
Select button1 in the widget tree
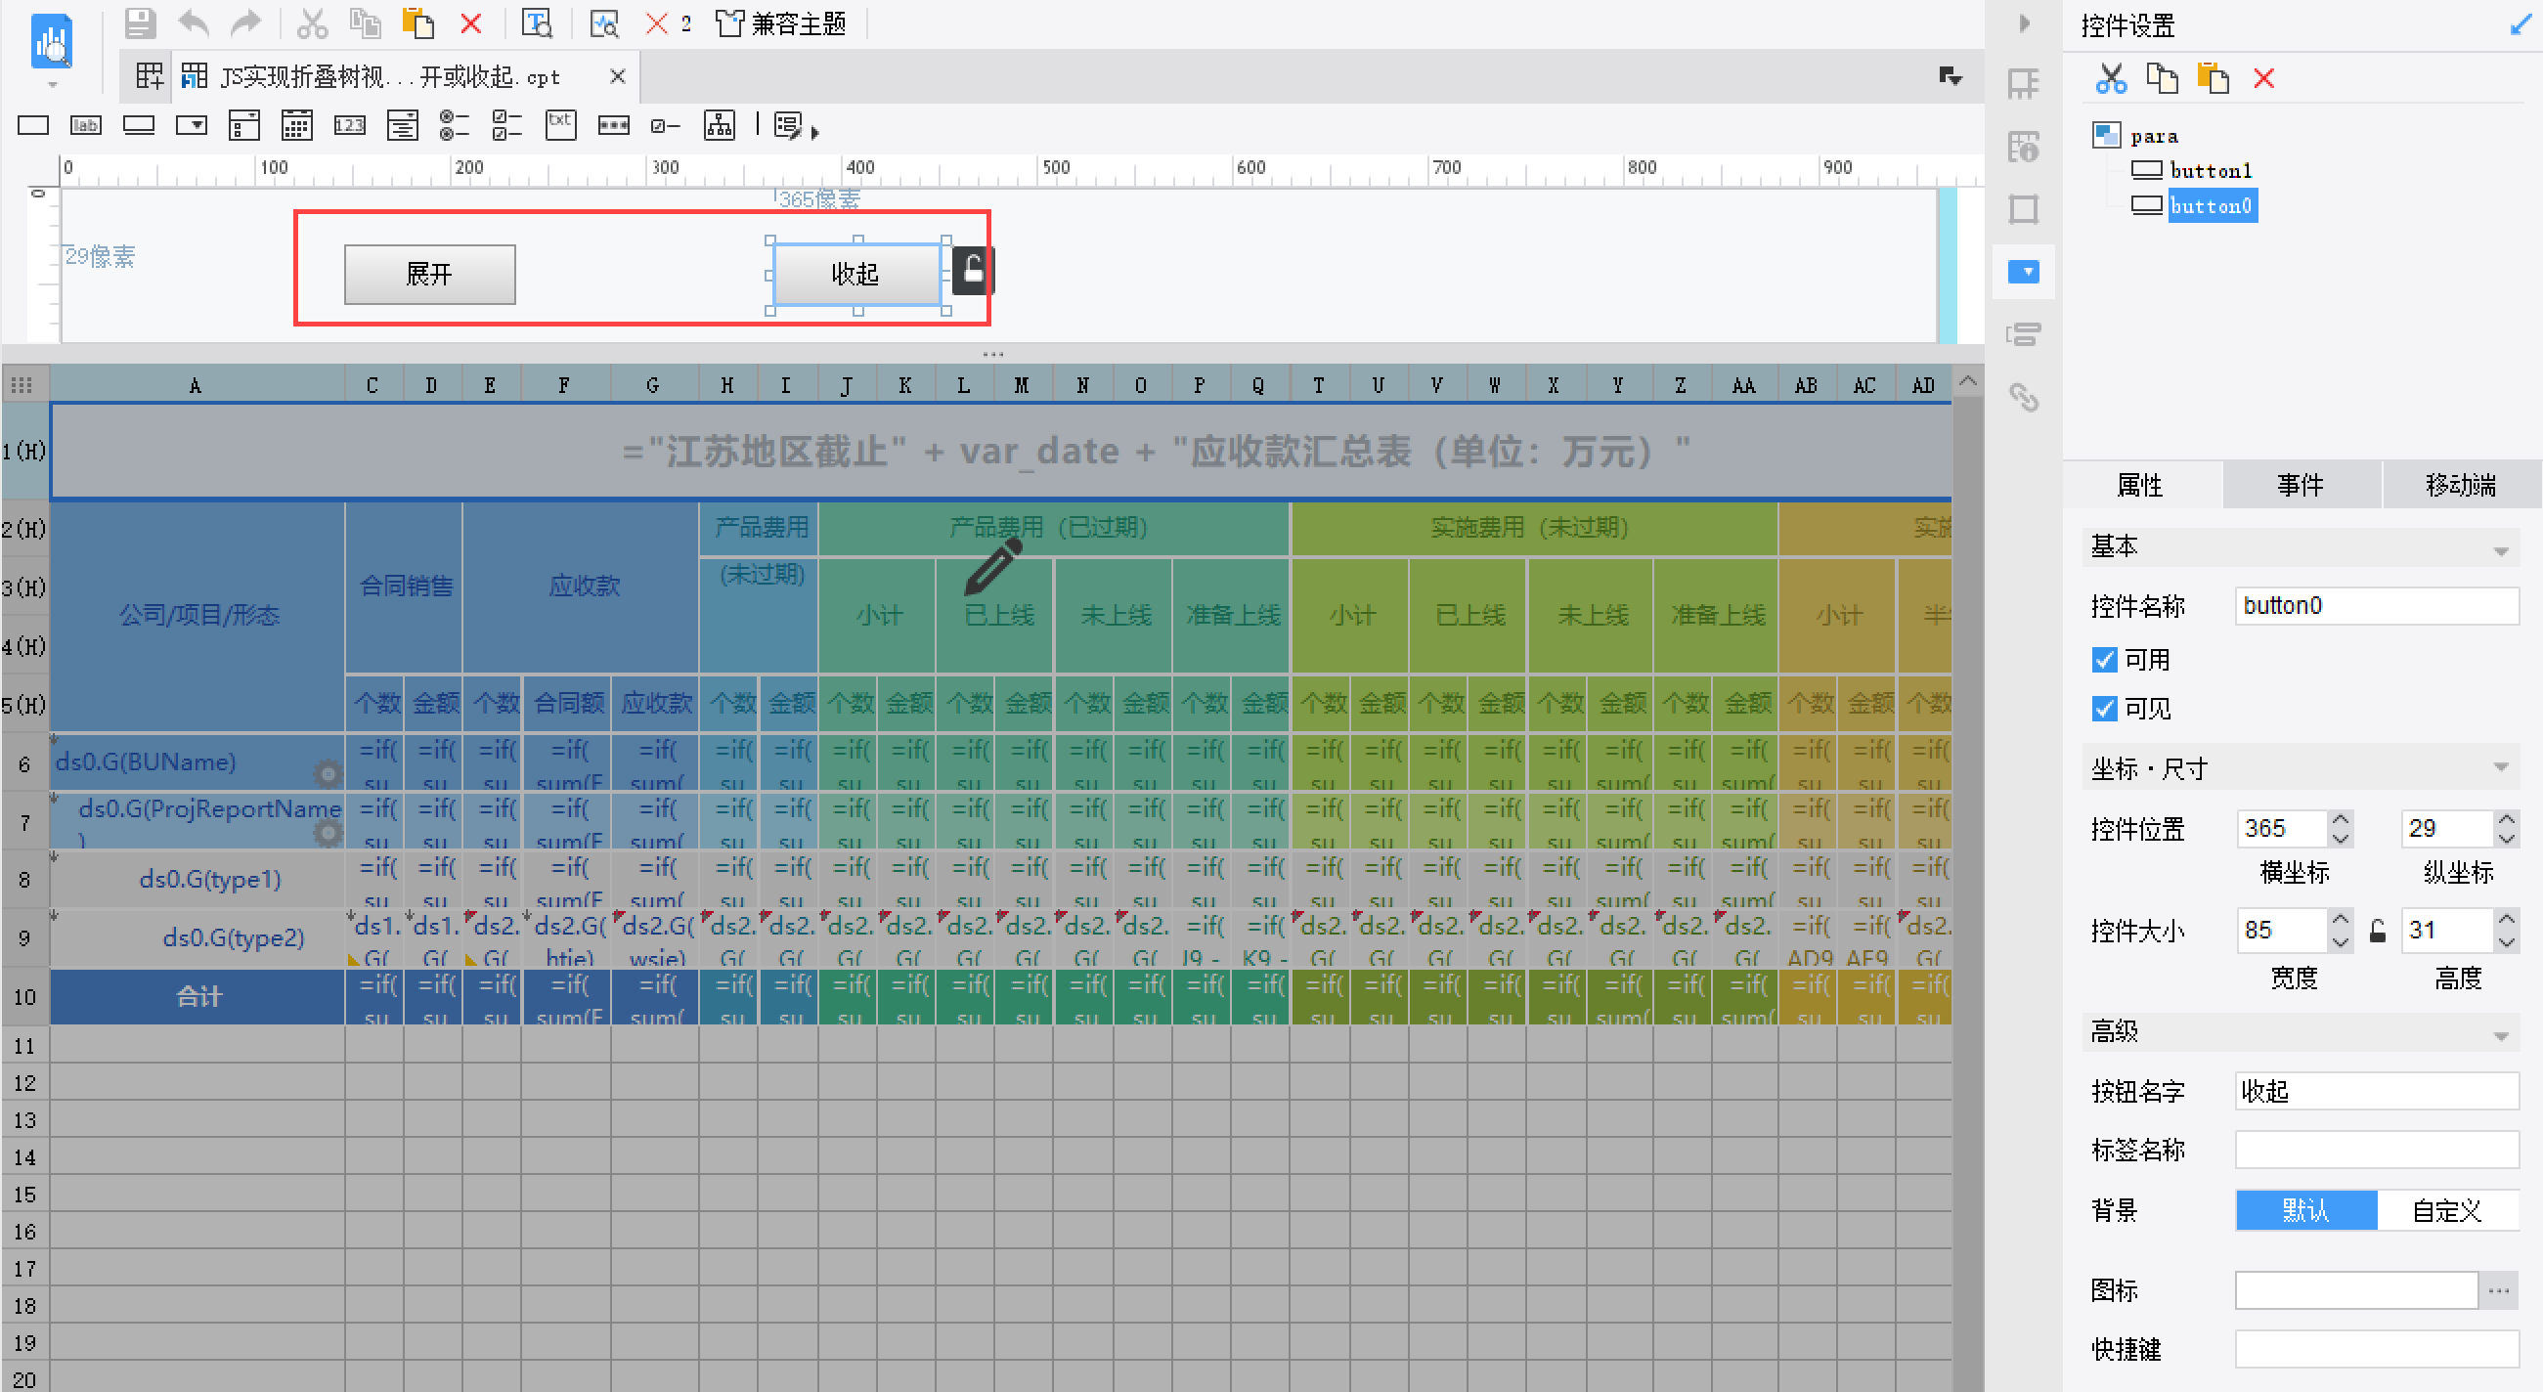[x=2210, y=170]
